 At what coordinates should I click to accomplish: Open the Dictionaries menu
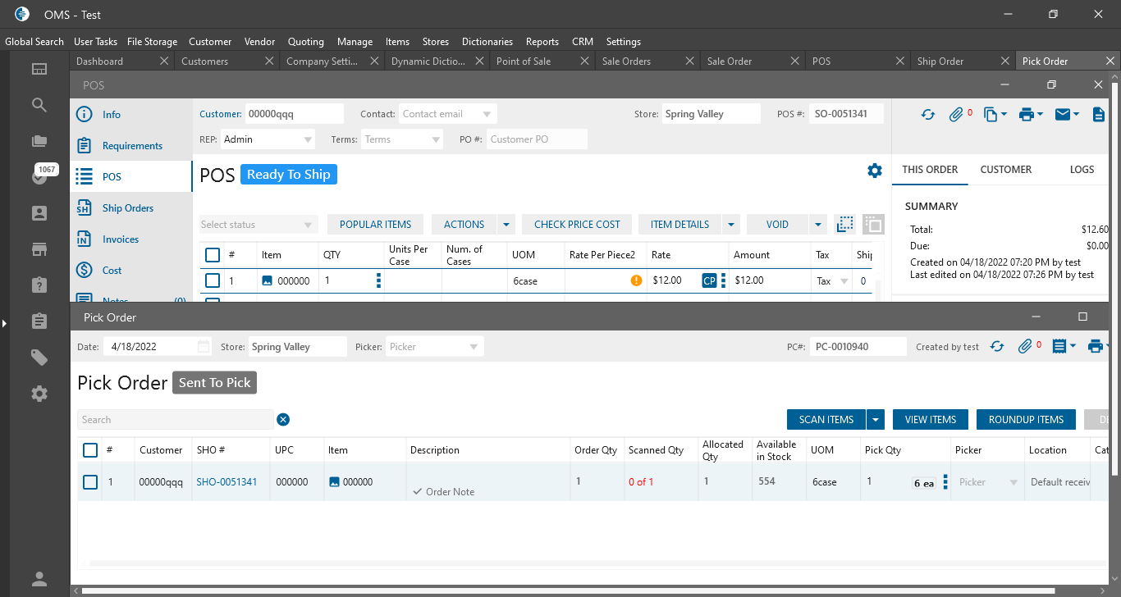487,42
